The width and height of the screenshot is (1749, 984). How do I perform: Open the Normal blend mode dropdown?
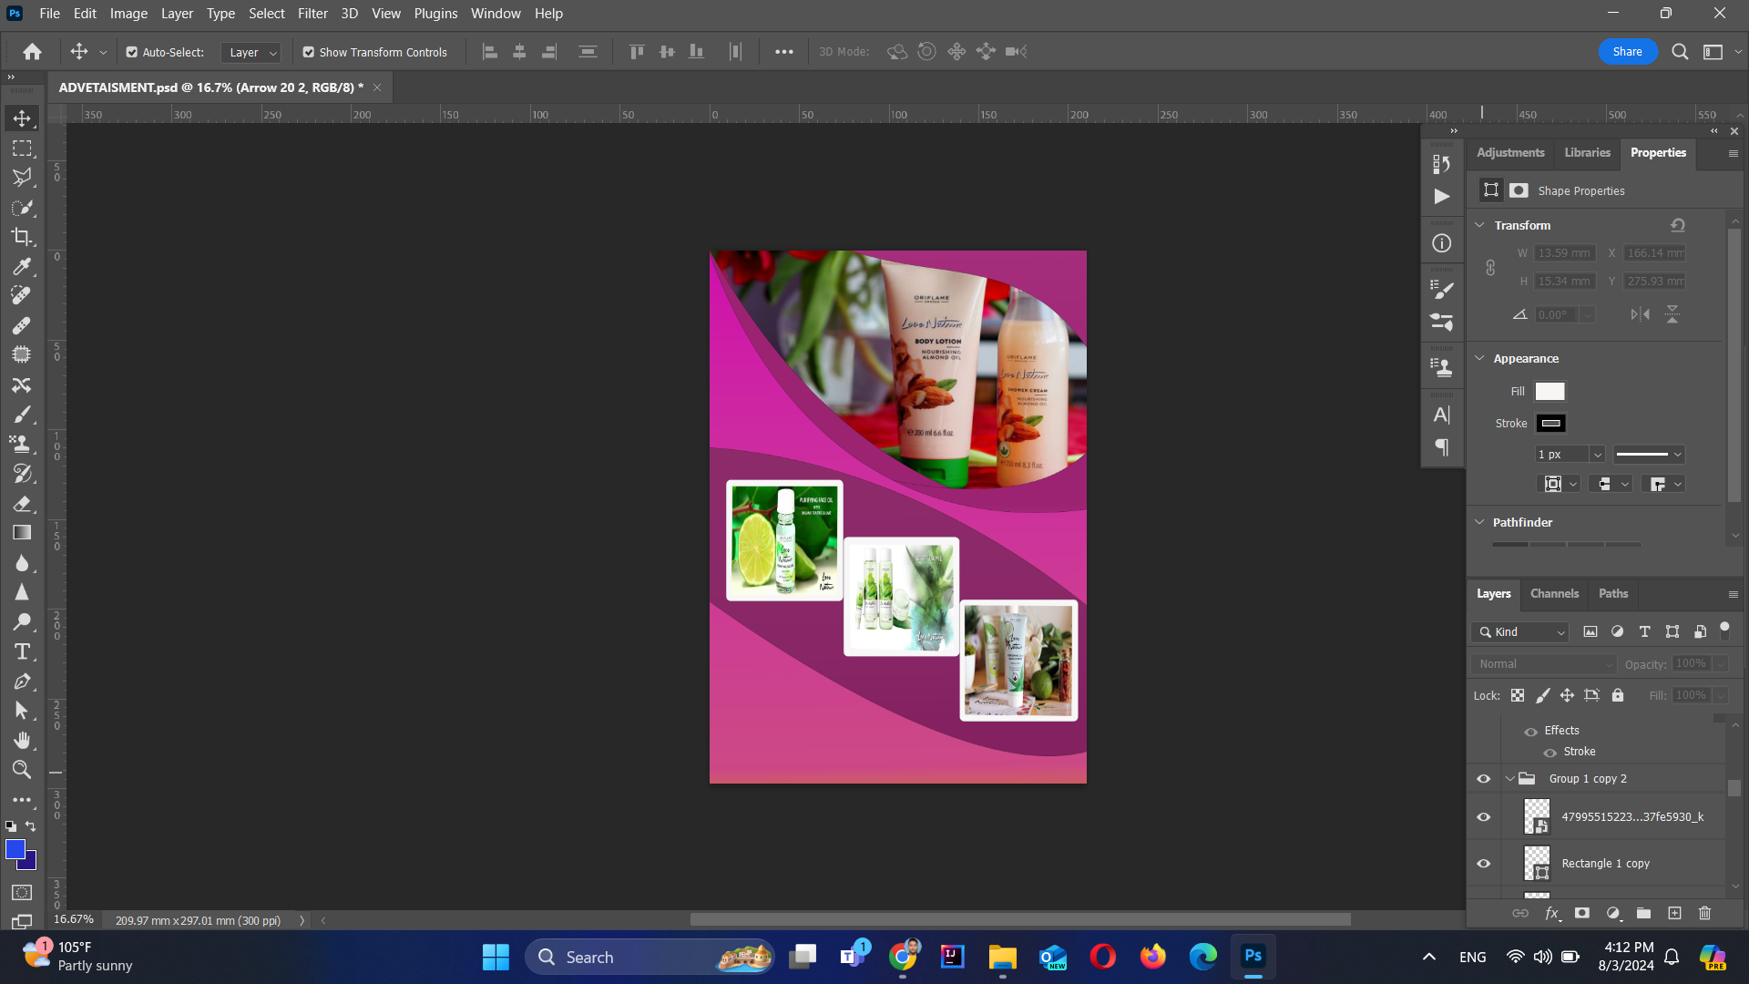pyautogui.click(x=1544, y=664)
